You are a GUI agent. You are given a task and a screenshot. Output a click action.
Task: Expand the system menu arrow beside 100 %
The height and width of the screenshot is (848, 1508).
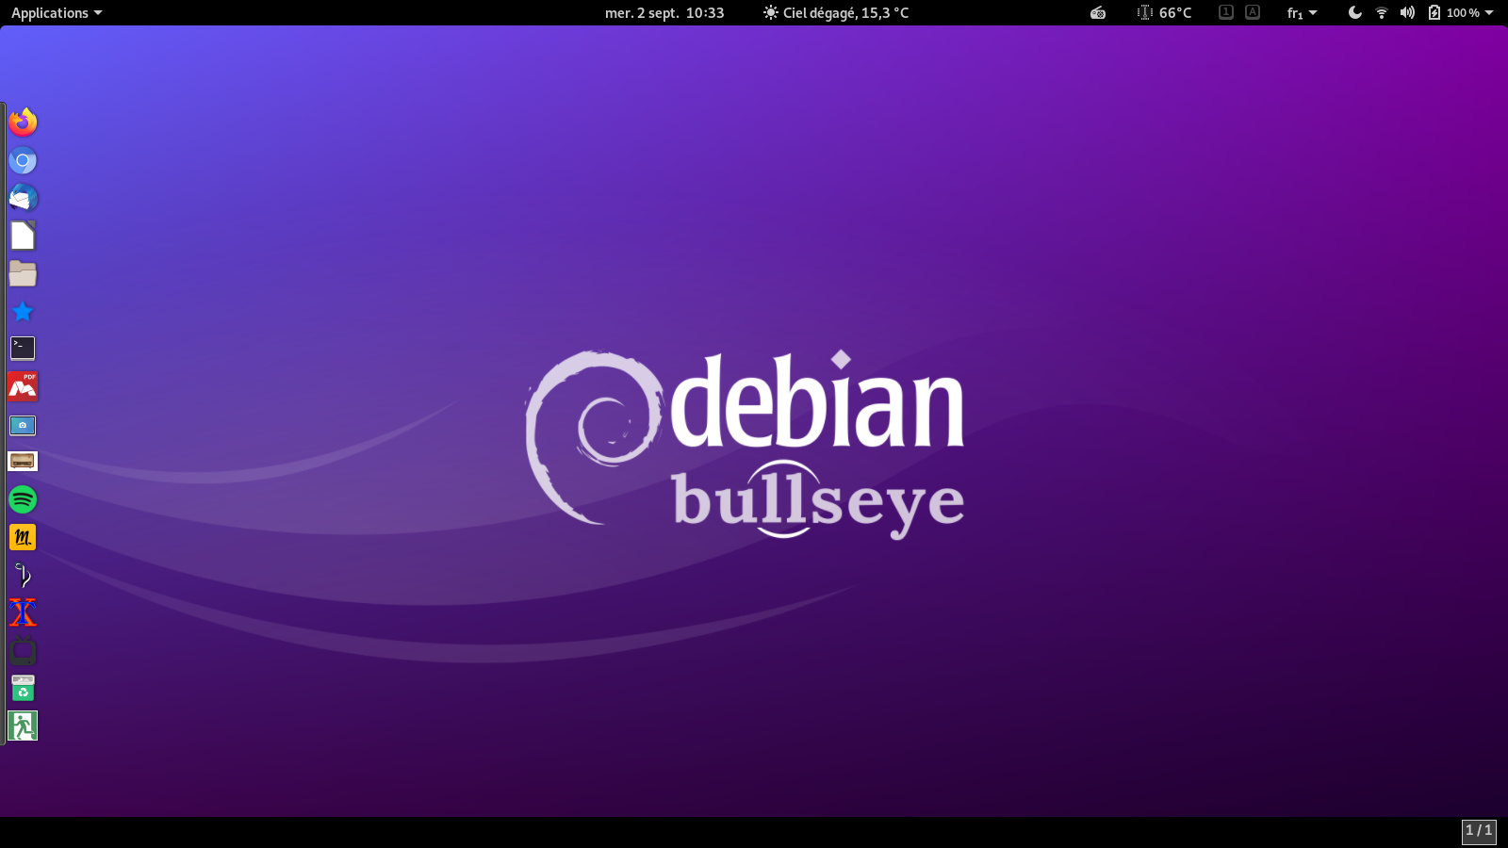coord(1489,13)
